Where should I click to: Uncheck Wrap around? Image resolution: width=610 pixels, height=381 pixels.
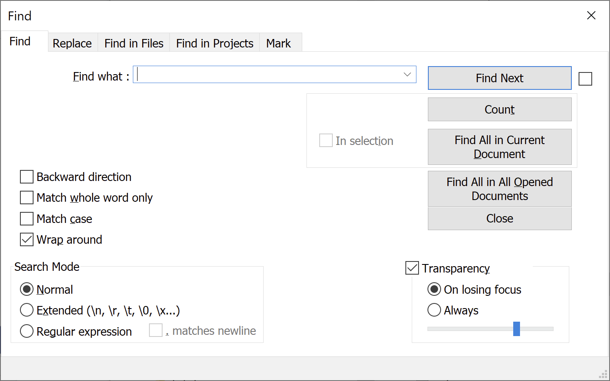[26, 239]
